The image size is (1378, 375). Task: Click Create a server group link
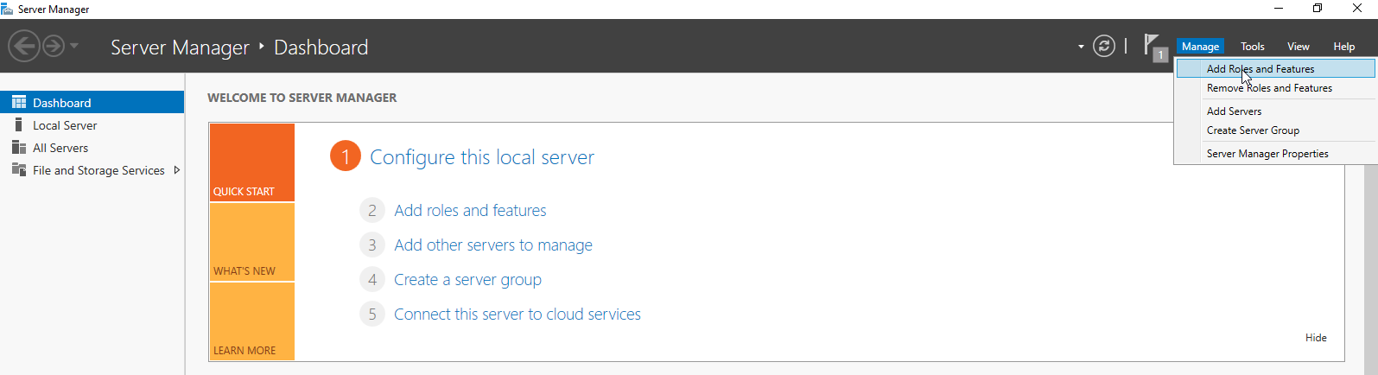[467, 279]
